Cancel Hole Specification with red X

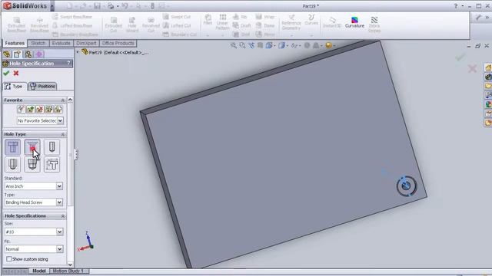16,74
